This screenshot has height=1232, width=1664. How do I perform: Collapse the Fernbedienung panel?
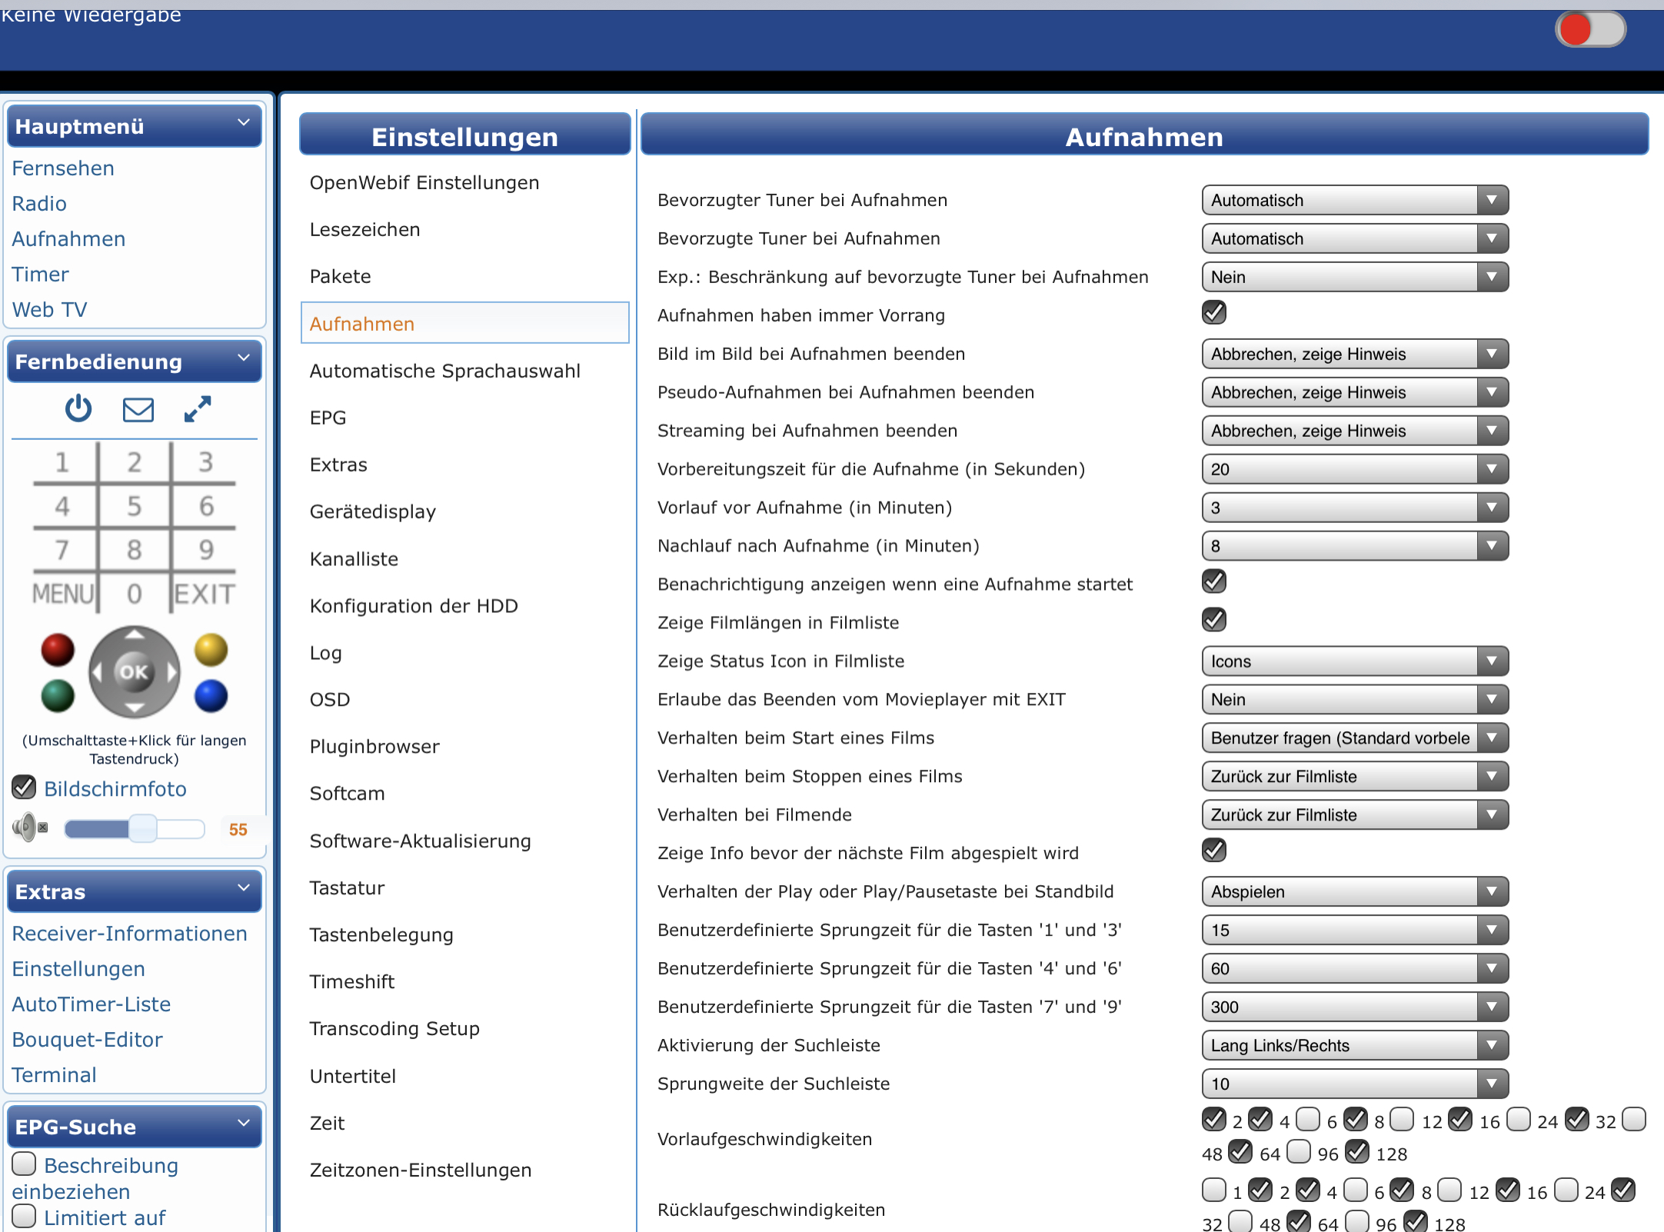(244, 358)
